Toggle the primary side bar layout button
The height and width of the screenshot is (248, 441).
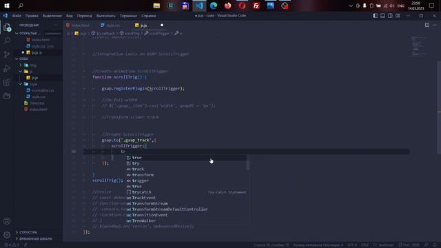[x=375, y=16]
